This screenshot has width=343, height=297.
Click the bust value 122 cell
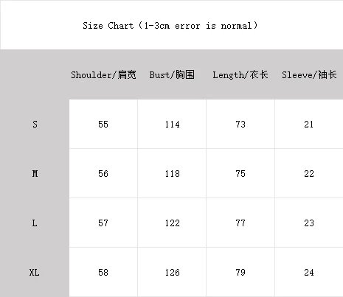(172, 223)
